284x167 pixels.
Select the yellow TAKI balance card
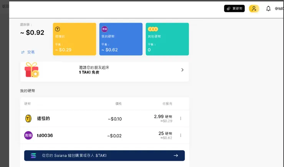coord(74,39)
